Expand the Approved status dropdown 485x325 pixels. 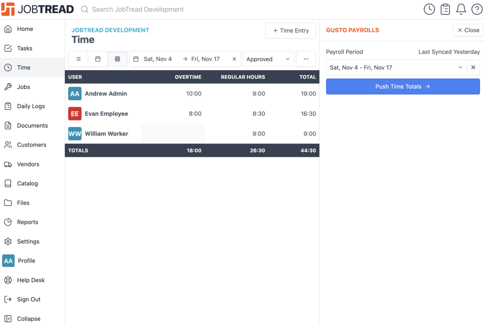point(268,59)
